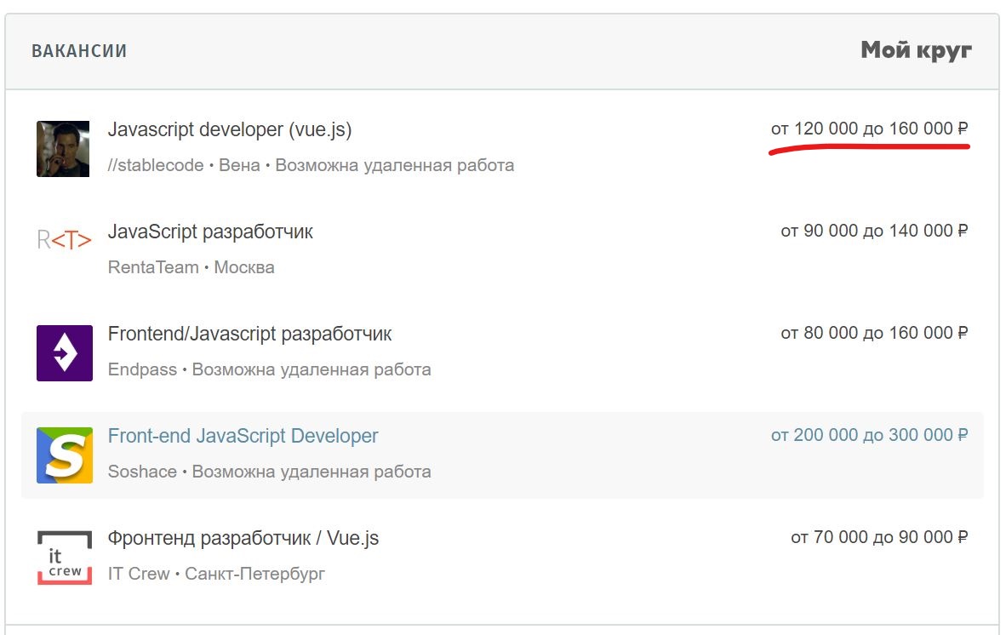1006x635 pixels.
Task: Open Frontend/Javascript разработчик vacancy
Action: click(249, 334)
